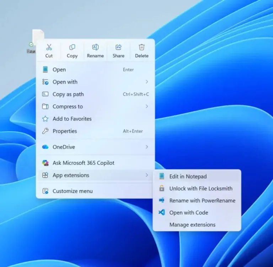Screen dimensions: 273x267
Task: Click the Cut scissors icon
Action: click(x=49, y=47)
